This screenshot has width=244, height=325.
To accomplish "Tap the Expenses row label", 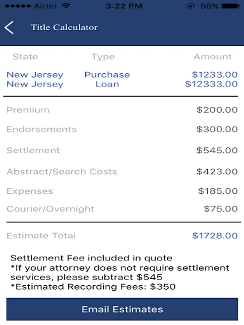I will pos(30,191).
